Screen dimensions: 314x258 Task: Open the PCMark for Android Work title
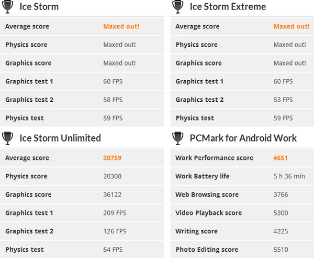click(x=243, y=138)
